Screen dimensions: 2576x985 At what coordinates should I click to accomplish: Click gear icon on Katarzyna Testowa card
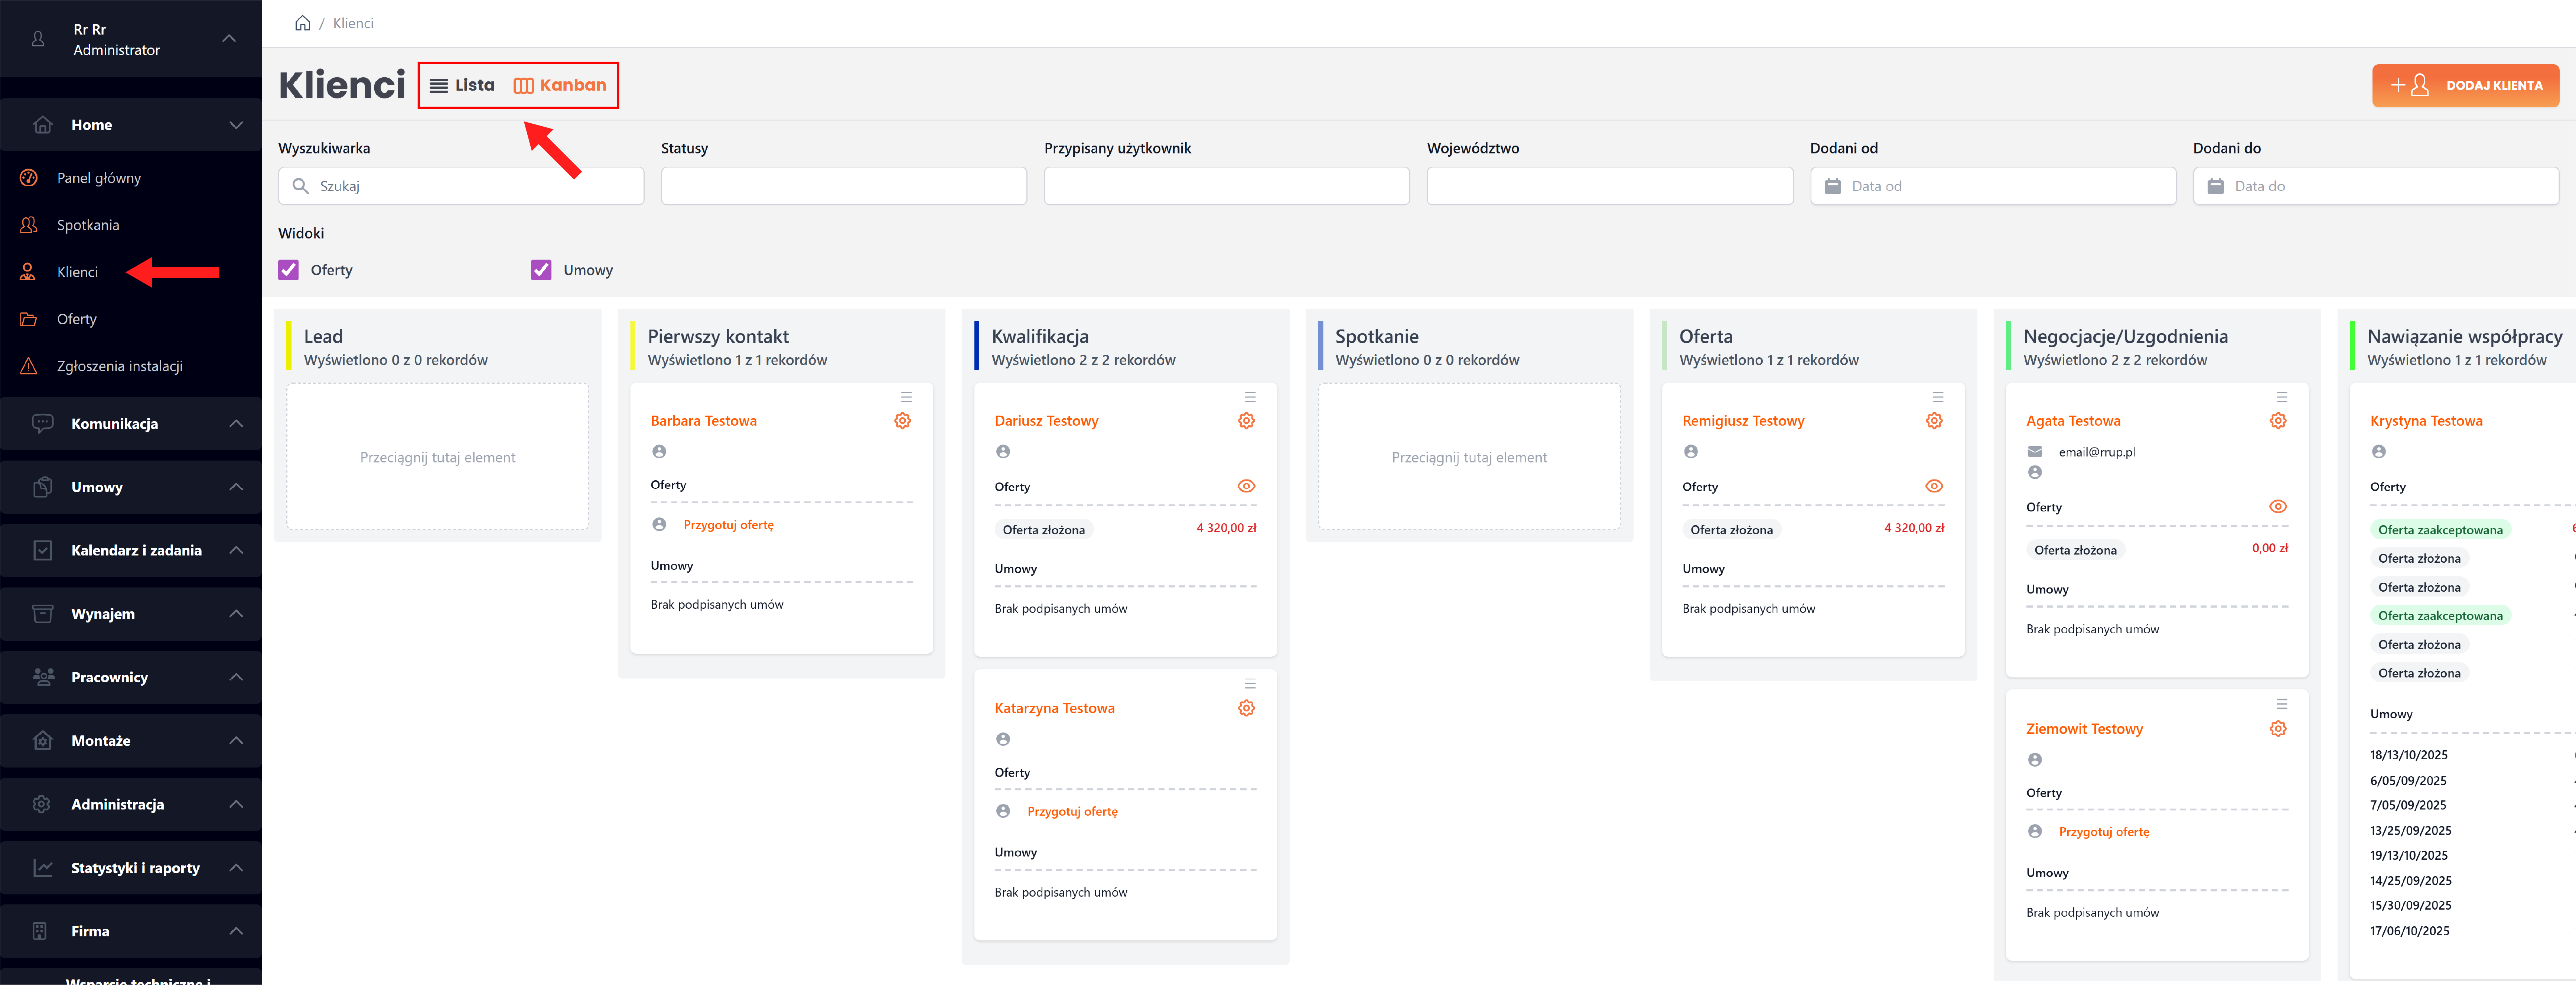pos(1246,708)
